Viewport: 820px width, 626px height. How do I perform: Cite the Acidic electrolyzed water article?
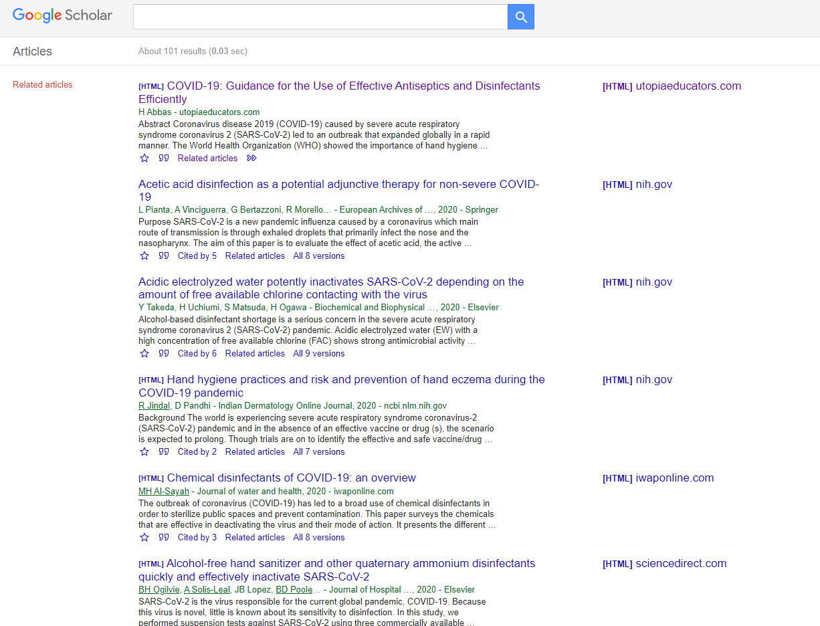[164, 353]
